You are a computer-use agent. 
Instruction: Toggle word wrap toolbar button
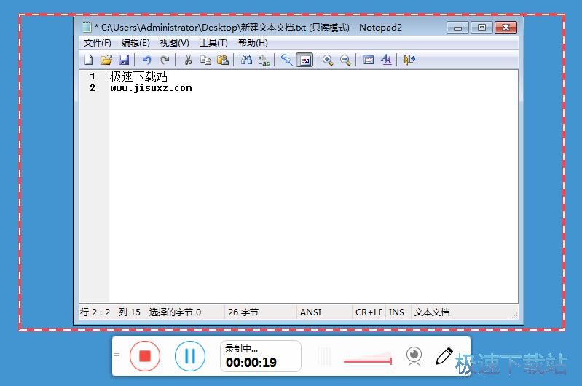click(305, 60)
